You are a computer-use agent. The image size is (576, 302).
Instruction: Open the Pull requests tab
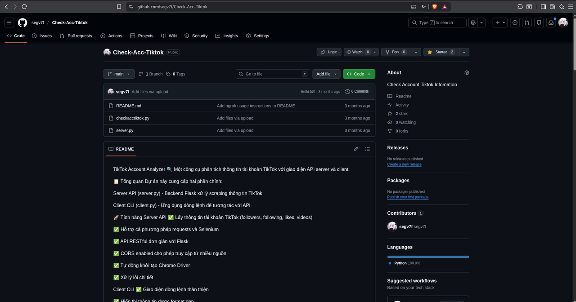76,36
